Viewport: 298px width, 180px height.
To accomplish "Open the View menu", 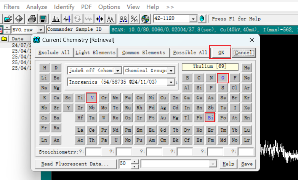I will click(x=133, y=7).
